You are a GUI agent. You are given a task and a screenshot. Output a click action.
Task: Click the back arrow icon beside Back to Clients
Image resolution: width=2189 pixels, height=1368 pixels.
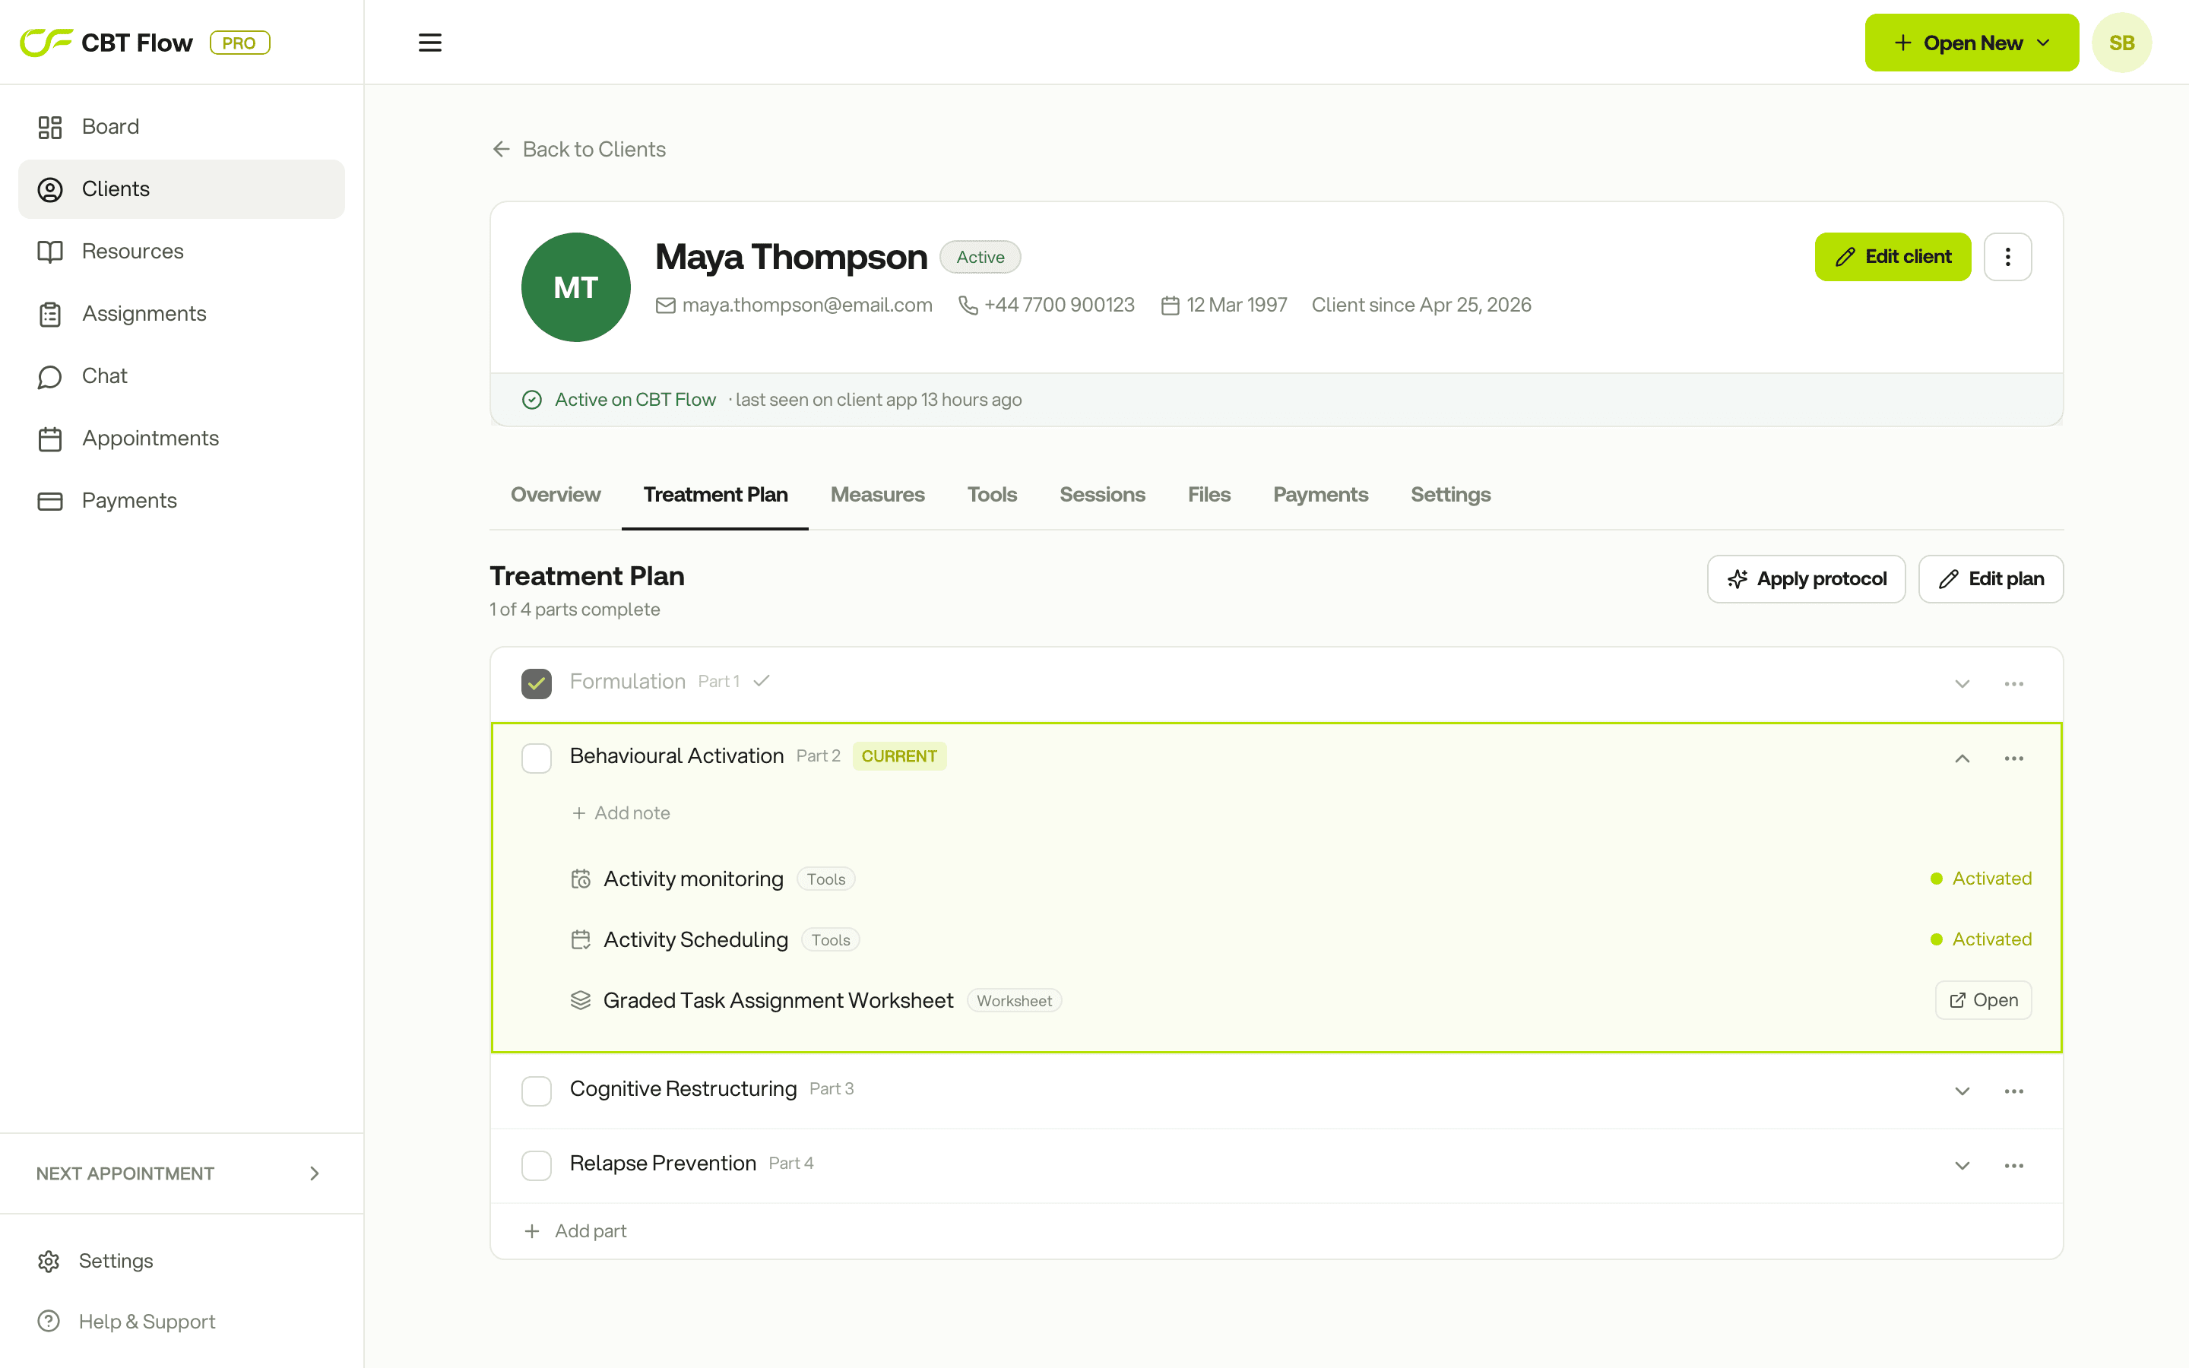coord(501,149)
